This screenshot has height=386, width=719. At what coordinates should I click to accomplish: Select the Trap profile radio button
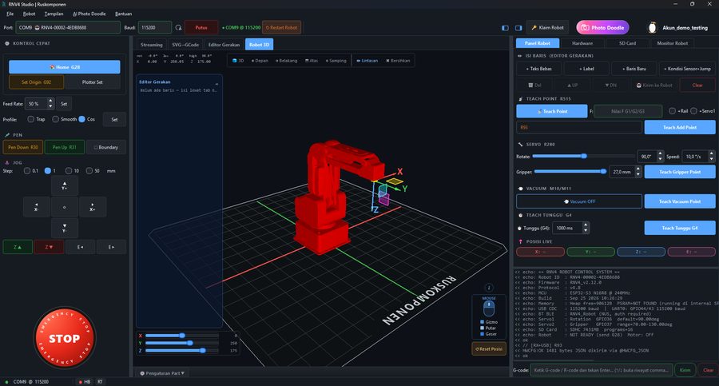[30, 119]
